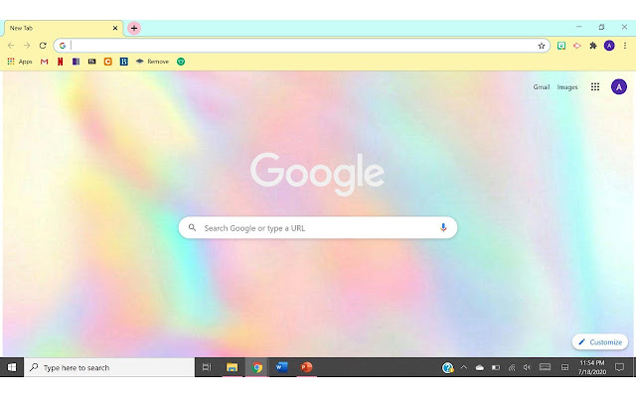
Task: Open the Google account avatar on page
Action: click(x=619, y=86)
